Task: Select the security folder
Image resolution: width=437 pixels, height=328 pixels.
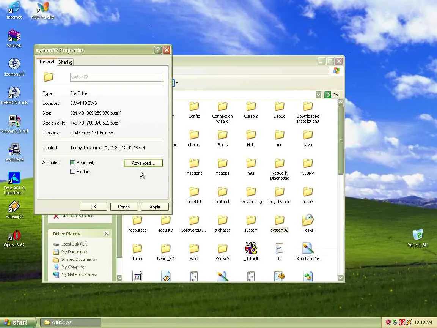Action: (165, 224)
